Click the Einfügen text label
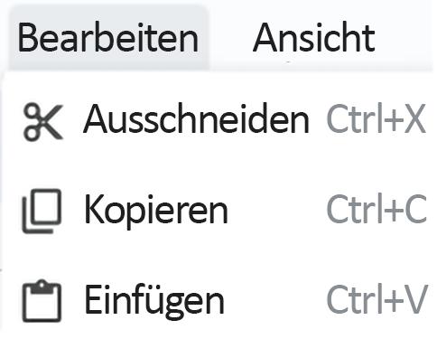This screenshot has width=437, height=339. [154, 300]
